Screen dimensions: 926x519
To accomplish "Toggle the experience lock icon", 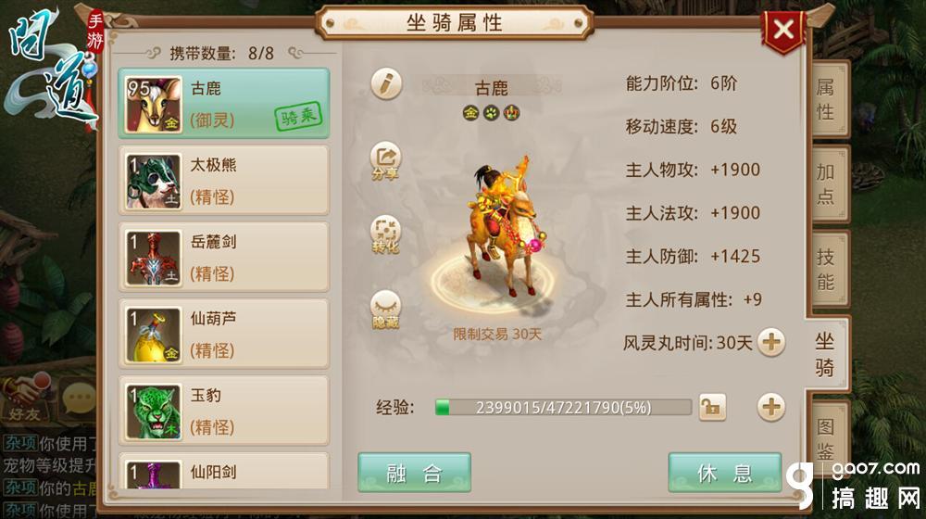I will tap(712, 407).
